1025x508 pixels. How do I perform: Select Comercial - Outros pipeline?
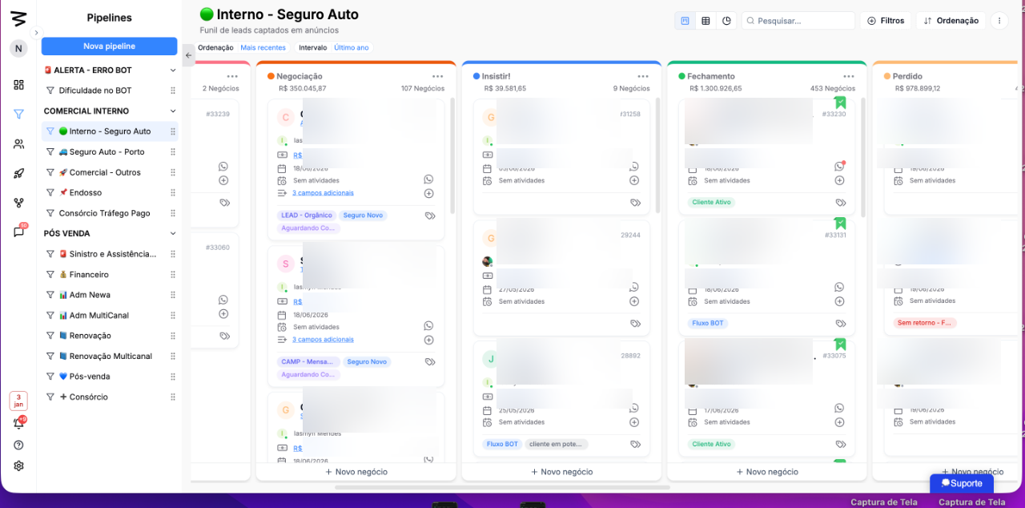click(110, 172)
